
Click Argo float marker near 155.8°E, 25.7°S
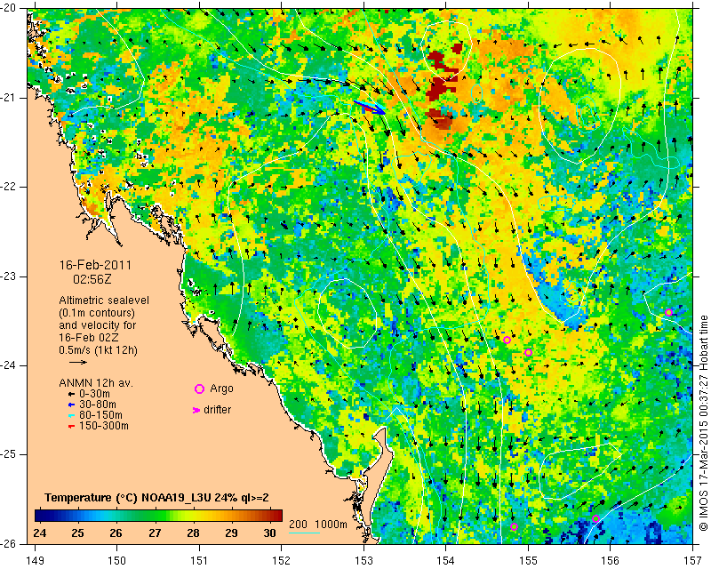pyautogui.click(x=595, y=518)
